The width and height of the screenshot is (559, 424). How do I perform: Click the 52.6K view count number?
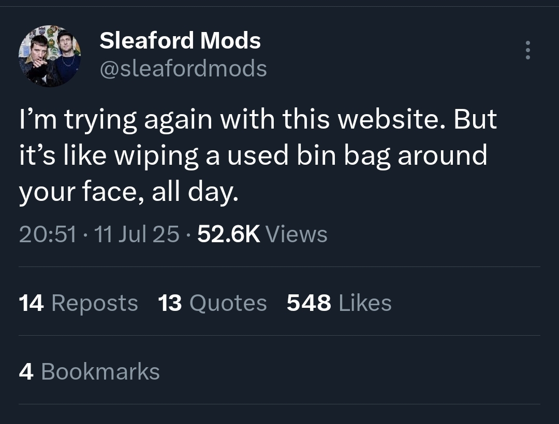pos(229,234)
